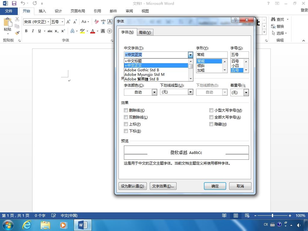Save document via the floppy disk icon
This screenshot has height=231, width=308.
(14, 3)
